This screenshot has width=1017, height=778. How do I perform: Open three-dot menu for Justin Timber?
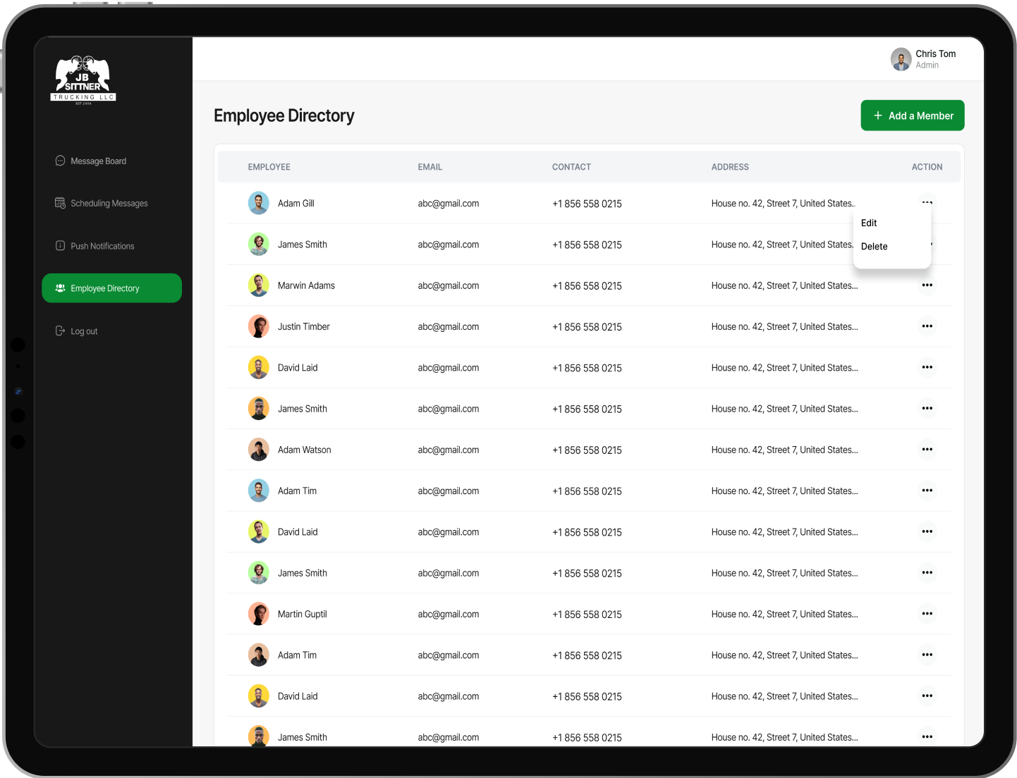(x=927, y=326)
